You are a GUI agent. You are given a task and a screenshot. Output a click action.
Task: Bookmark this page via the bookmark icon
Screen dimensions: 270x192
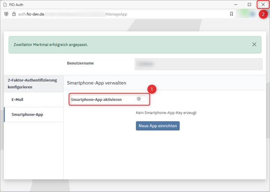(x=231, y=14)
